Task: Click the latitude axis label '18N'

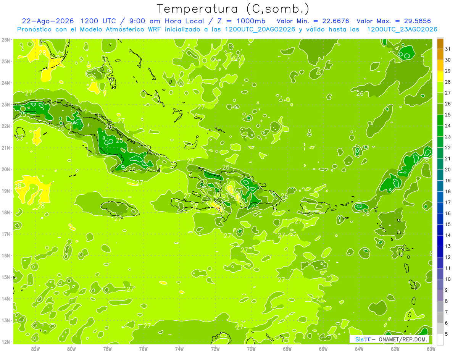Action: click(x=6, y=212)
